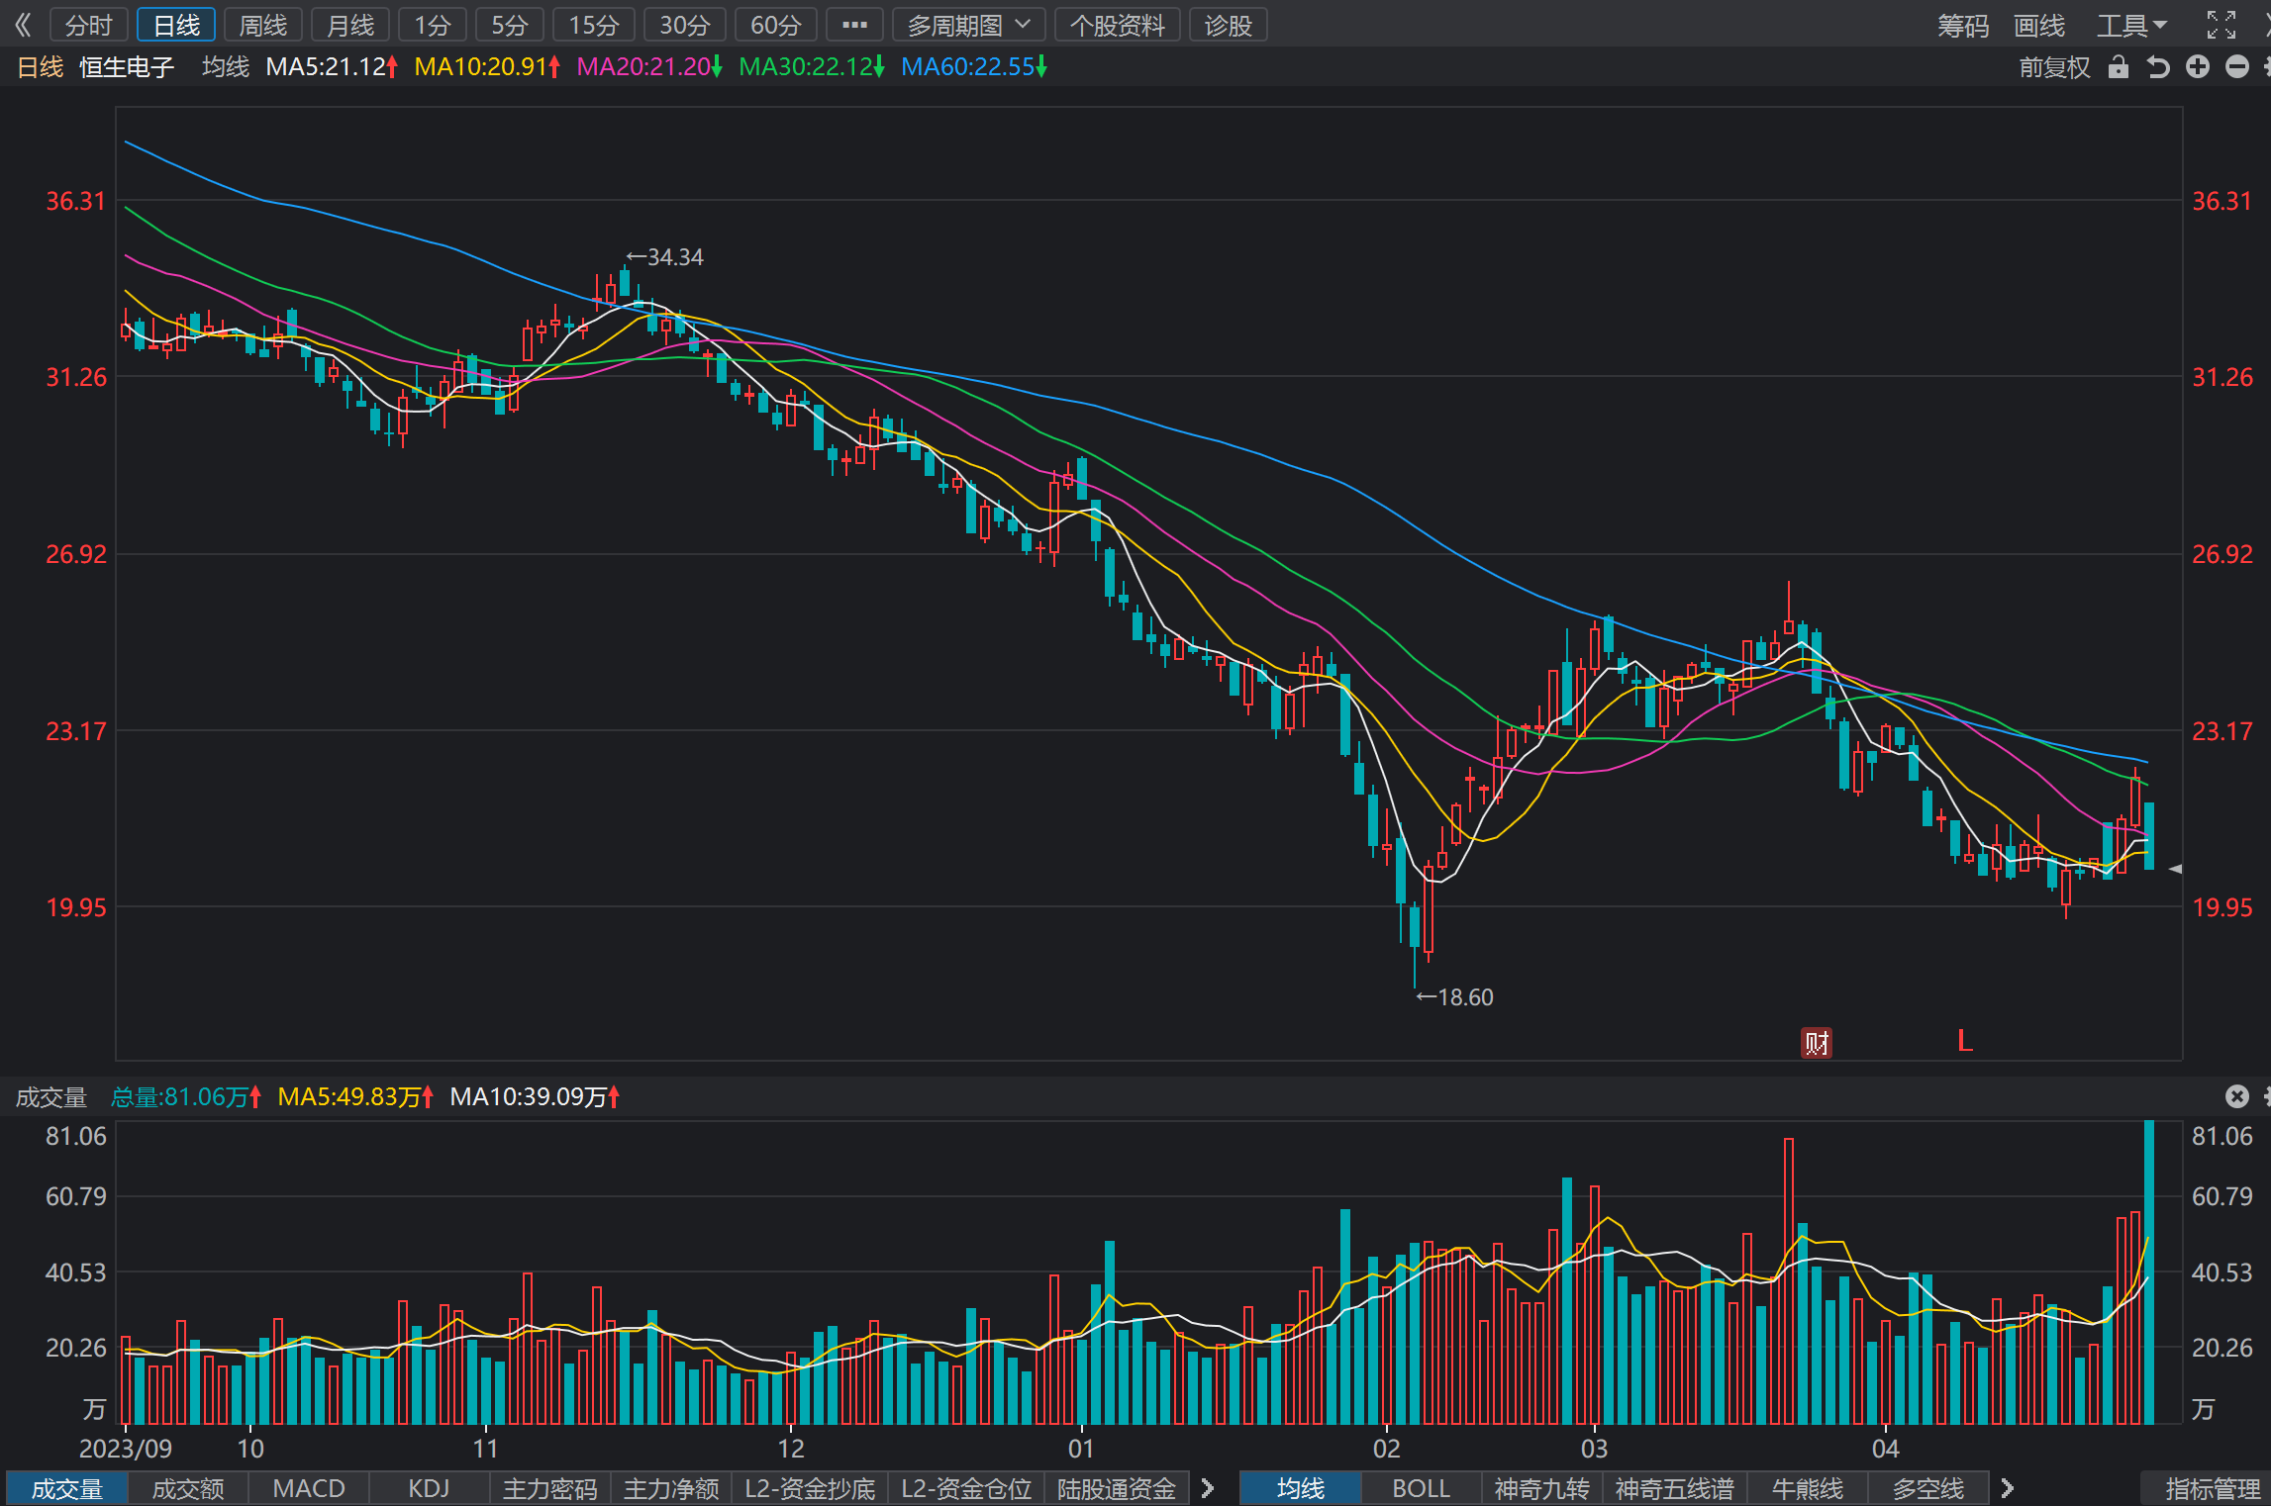This screenshot has height=1506, width=2271.
Task: Select the 成交量 indicator tab
Action: 67,1488
